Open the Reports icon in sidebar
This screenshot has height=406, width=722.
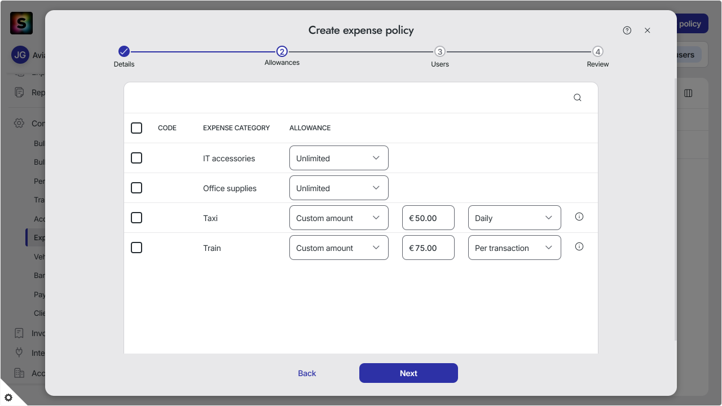click(20, 92)
